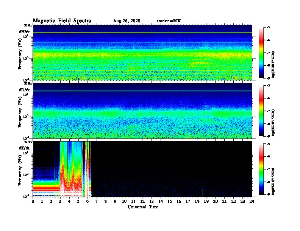Click the "-8" value on dZ/dt color scale
The height and width of the screenshot is (231, 300).
tap(268, 182)
